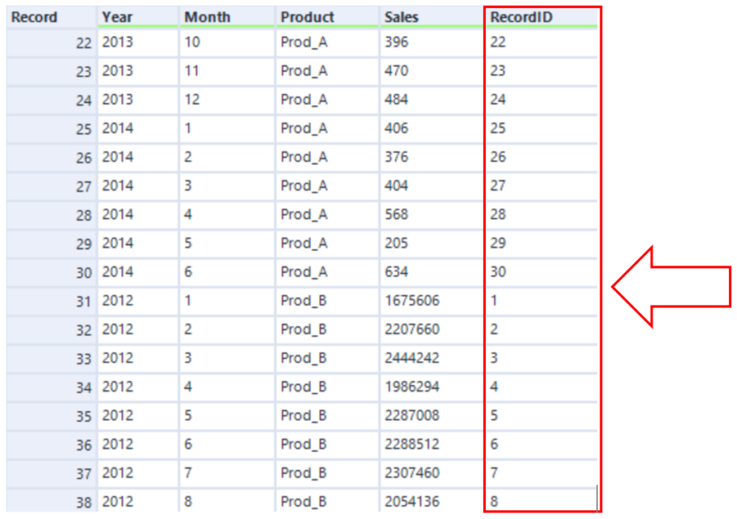Select Sales value 1675606

click(x=432, y=300)
